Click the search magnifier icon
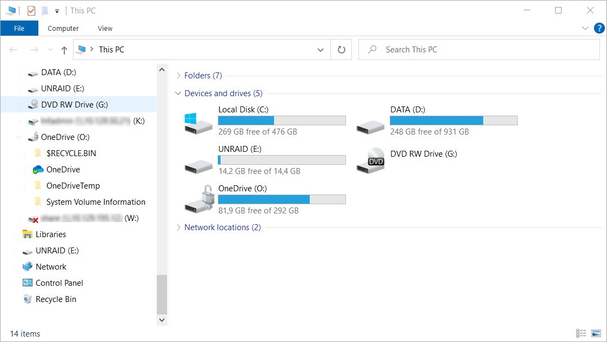This screenshot has height=342, width=607. (x=372, y=50)
